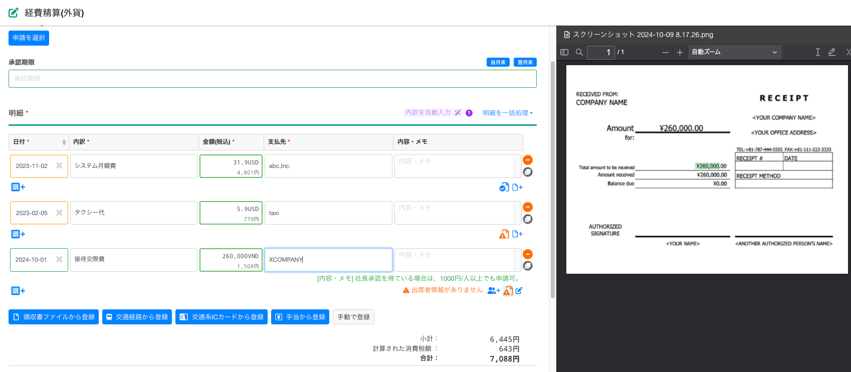Click 手動で登録 button
Image resolution: width=851 pixels, height=372 pixels.
tap(353, 317)
